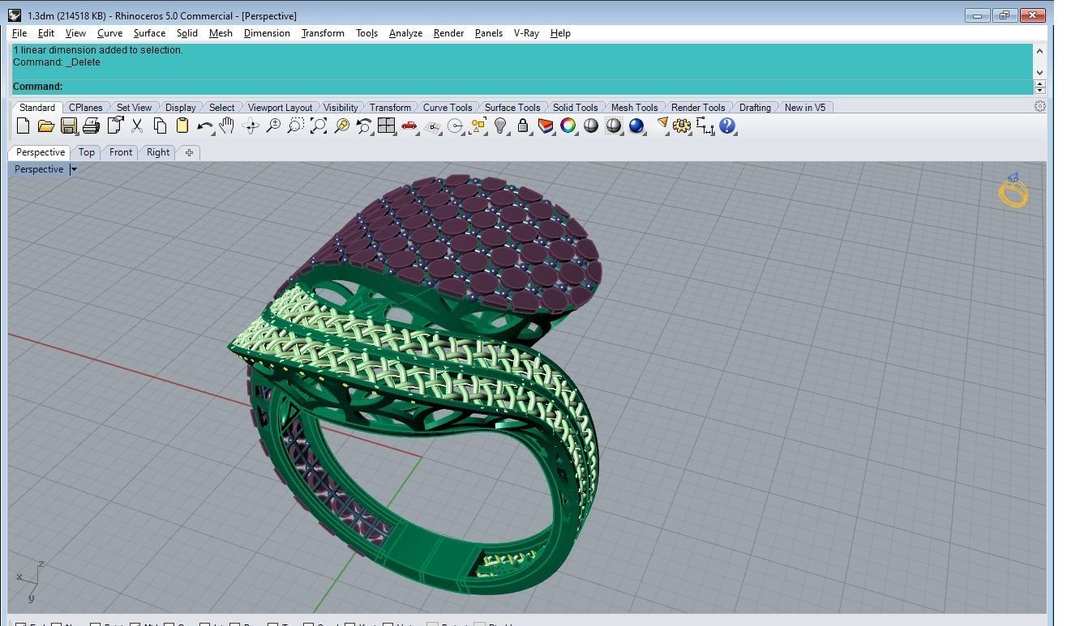This screenshot has width=1071, height=626.
Task: Click command history scroll up arrow
Action: click(1039, 51)
